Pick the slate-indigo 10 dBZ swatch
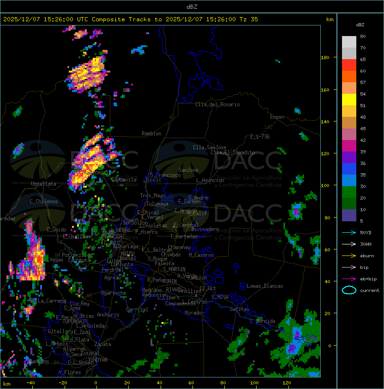This screenshot has width=384, height=389. coord(349,215)
